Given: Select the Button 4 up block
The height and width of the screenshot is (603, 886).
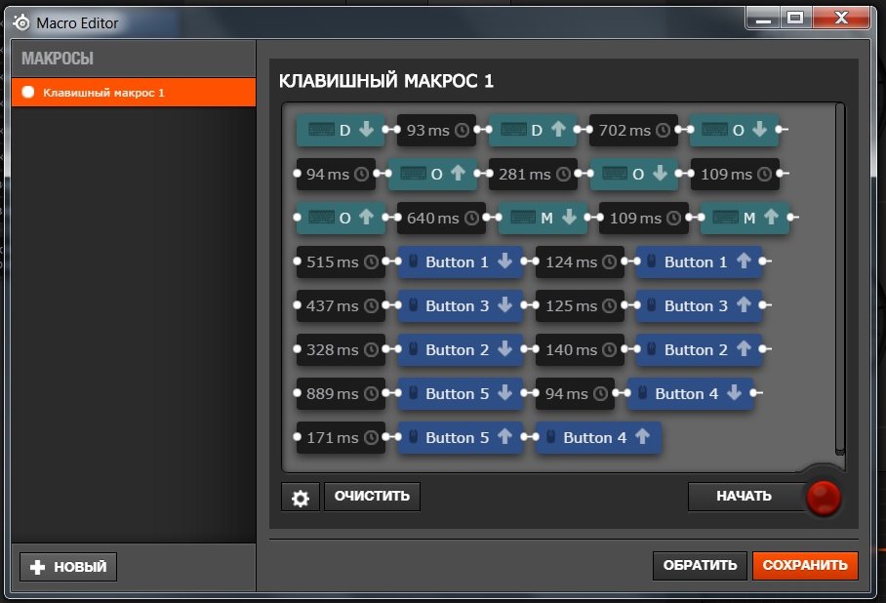Looking at the screenshot, I should tap(598, 437).
